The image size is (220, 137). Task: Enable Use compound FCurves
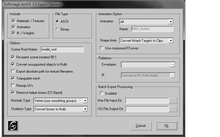pyautogui.click(x=102, y=48)
